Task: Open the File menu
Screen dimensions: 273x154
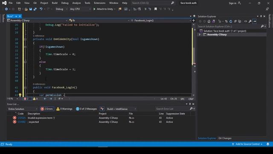Action: (10, 3)
